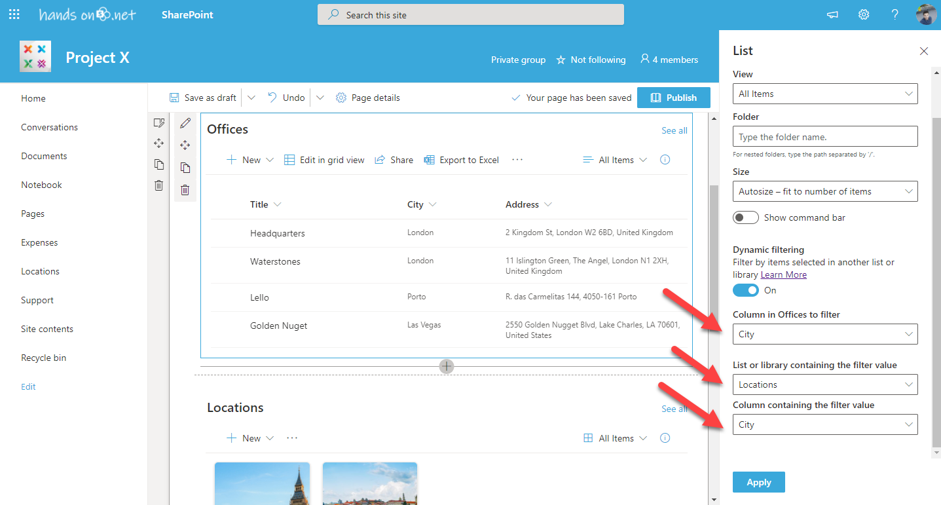941x505 pixels.
Task: Delete the Offices web part with trash icon
Action: [x=185, y=190]
